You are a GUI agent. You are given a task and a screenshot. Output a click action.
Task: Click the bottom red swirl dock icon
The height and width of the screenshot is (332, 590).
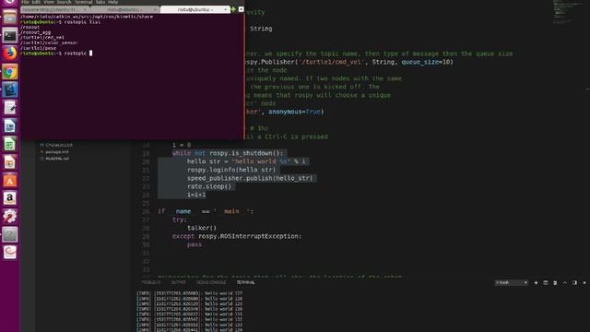point(10,252)
